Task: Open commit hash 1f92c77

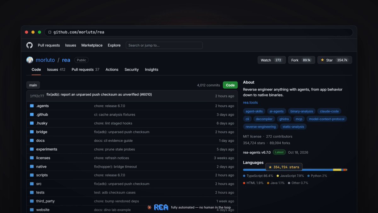Action: 37,96
